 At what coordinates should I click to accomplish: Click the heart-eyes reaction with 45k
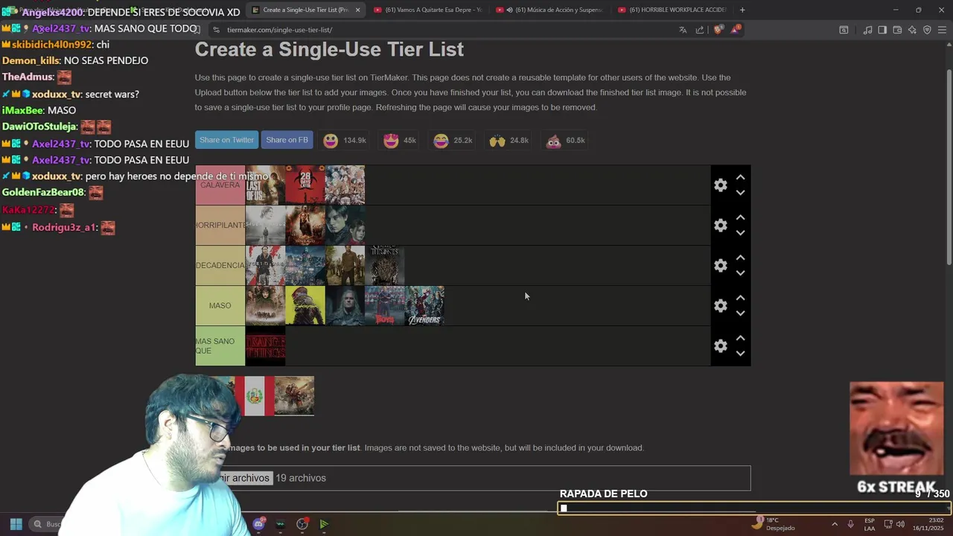pos(400,141)
